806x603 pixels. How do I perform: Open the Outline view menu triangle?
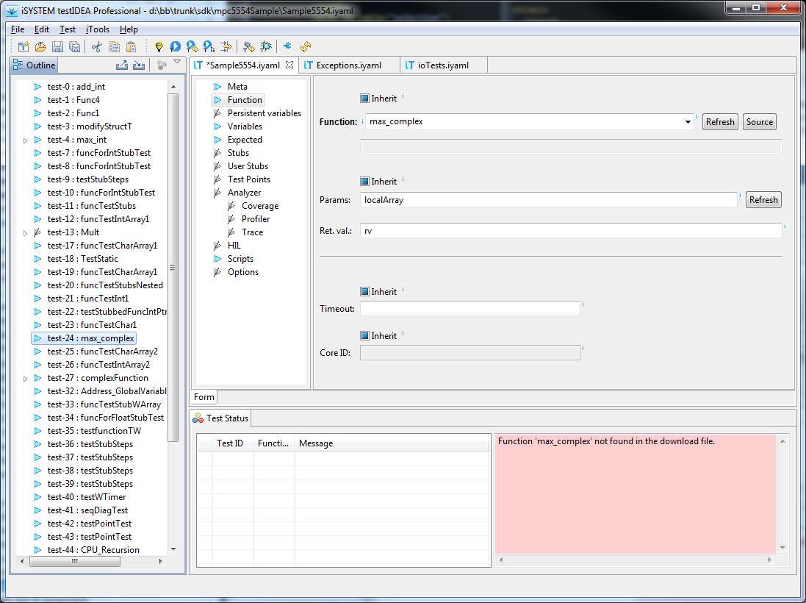pyautogui.click(x=177, y=63)
